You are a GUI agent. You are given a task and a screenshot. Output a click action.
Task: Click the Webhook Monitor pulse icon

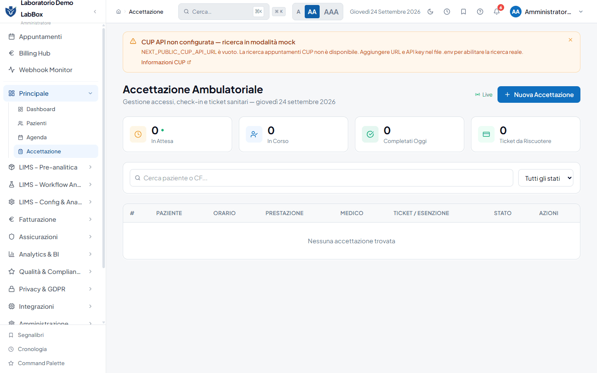(x=12, y=70)
